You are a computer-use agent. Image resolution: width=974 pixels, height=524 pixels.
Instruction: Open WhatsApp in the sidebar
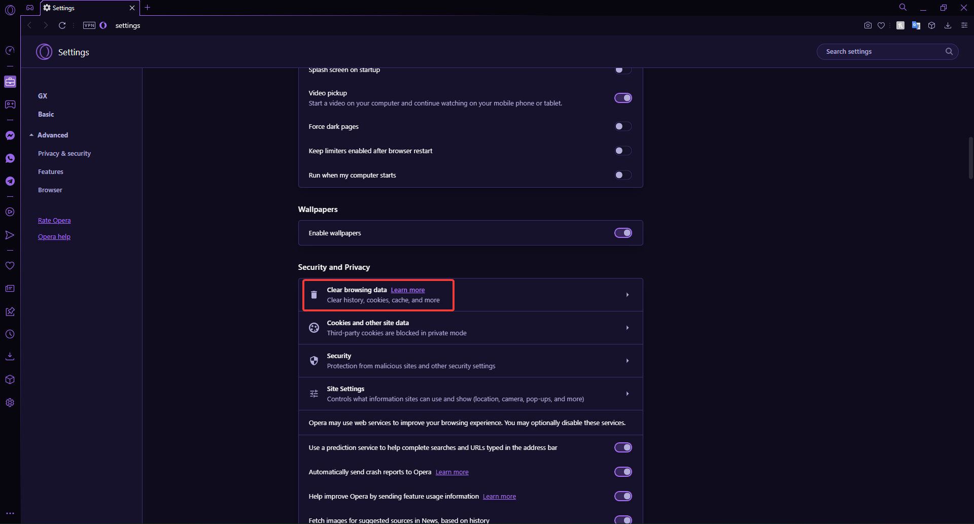10,158
